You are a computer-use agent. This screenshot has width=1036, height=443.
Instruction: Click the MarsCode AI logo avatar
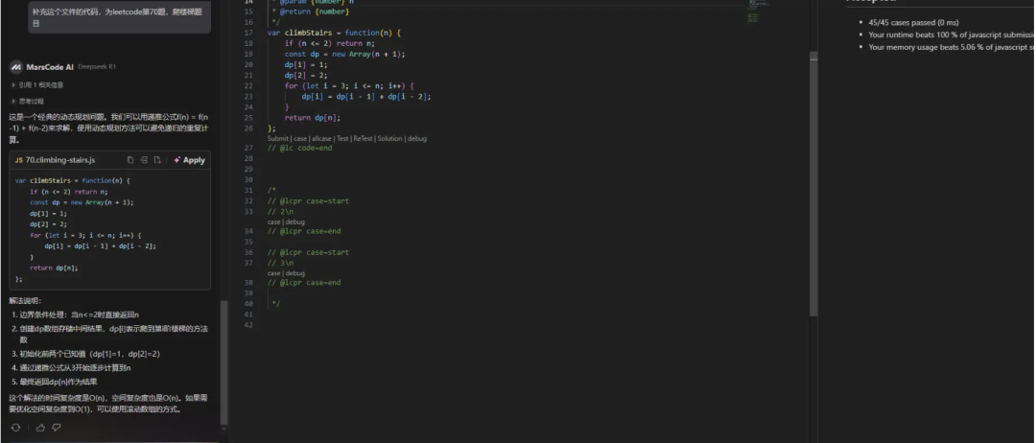[15, 67]
